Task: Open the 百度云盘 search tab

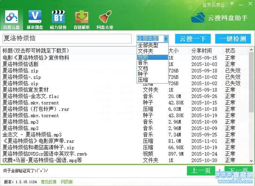Action: click(x=12, y=20)
